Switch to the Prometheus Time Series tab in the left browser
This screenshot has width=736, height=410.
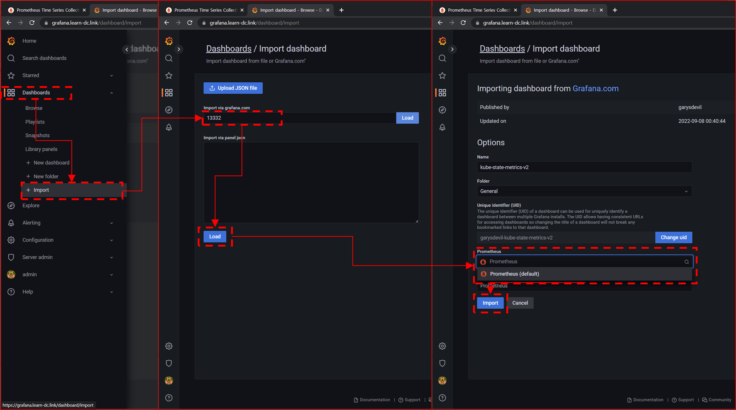(x=47, y=10)
